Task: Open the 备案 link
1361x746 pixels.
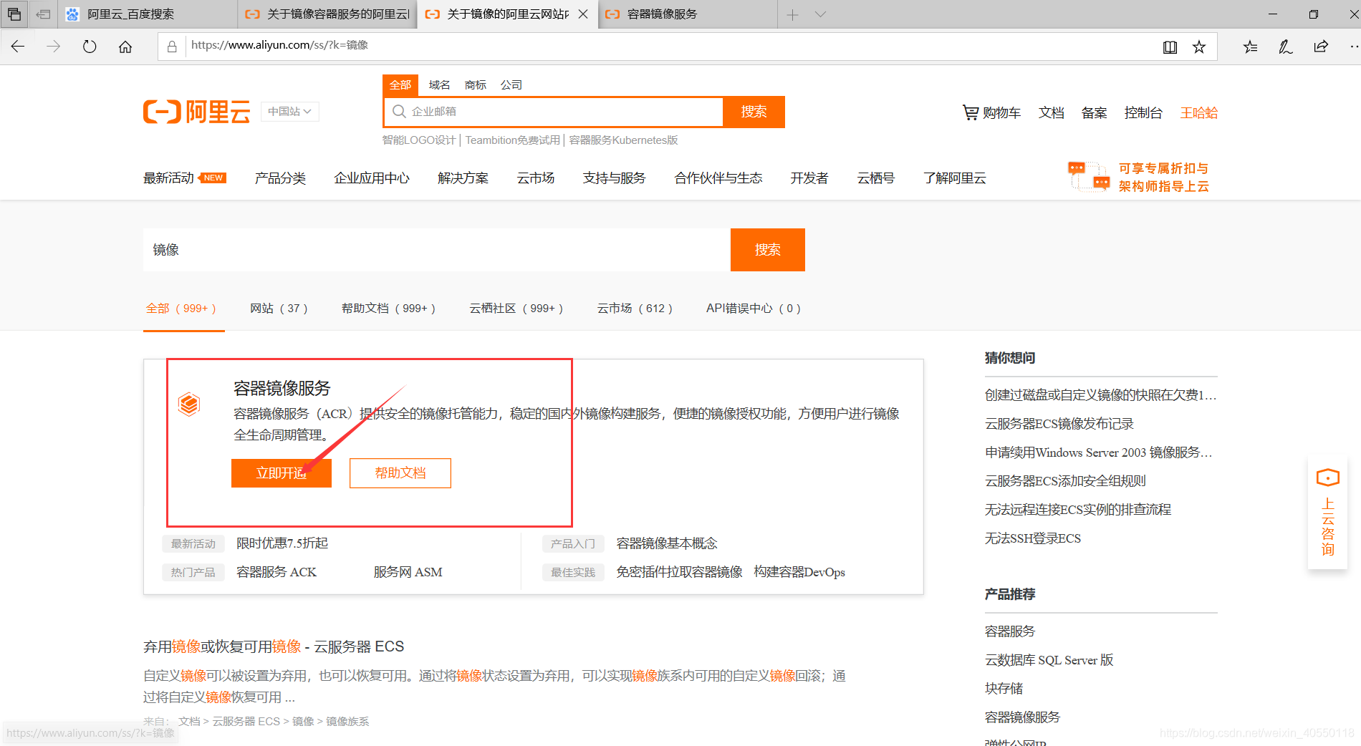Action: click(x=1095, y=112)
